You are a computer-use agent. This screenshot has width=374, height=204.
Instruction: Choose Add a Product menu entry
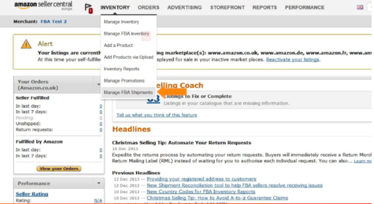coord(118,45)
